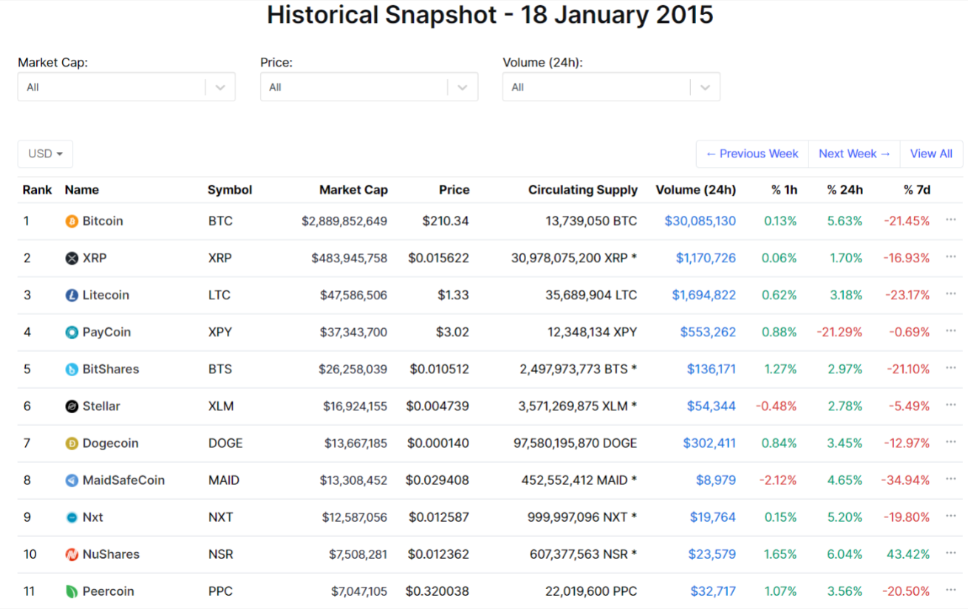
Task: Open the three-dot menu for Stellar row
Action: click(x=951, y=404)
